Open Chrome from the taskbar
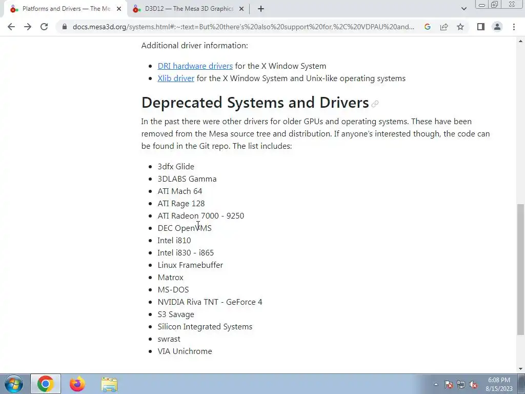525x394 pixels. click(46, 384)
